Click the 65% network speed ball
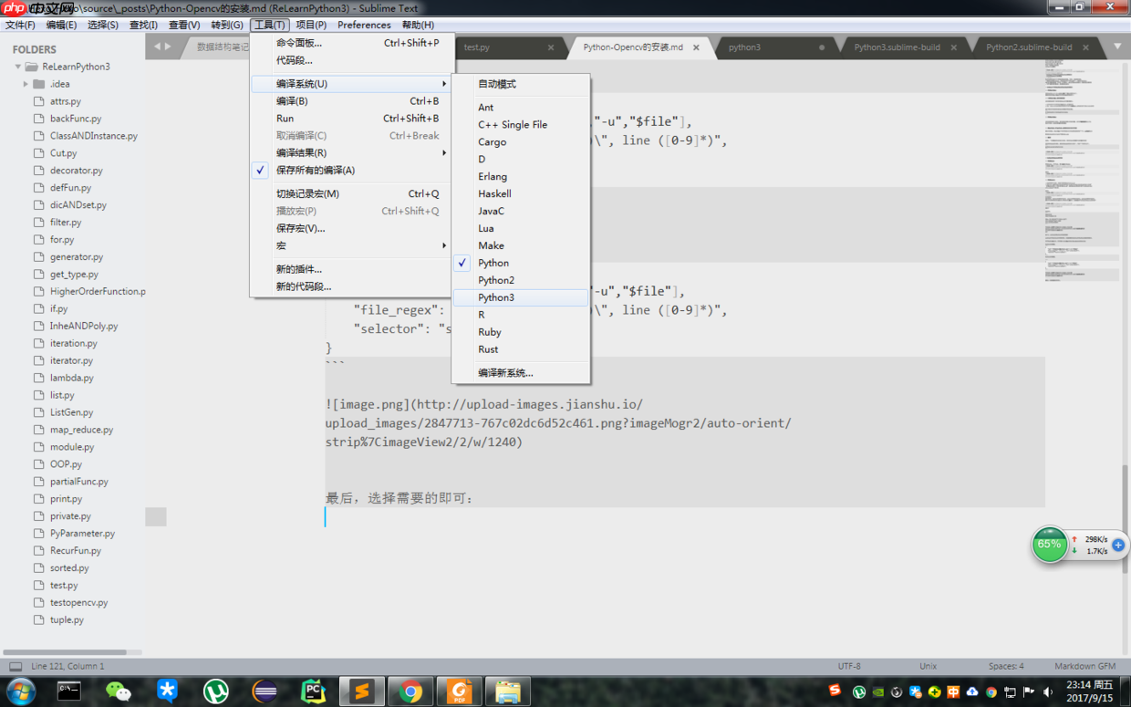The width and height of the screenshot is (1131, 707). coord(1050,545)
